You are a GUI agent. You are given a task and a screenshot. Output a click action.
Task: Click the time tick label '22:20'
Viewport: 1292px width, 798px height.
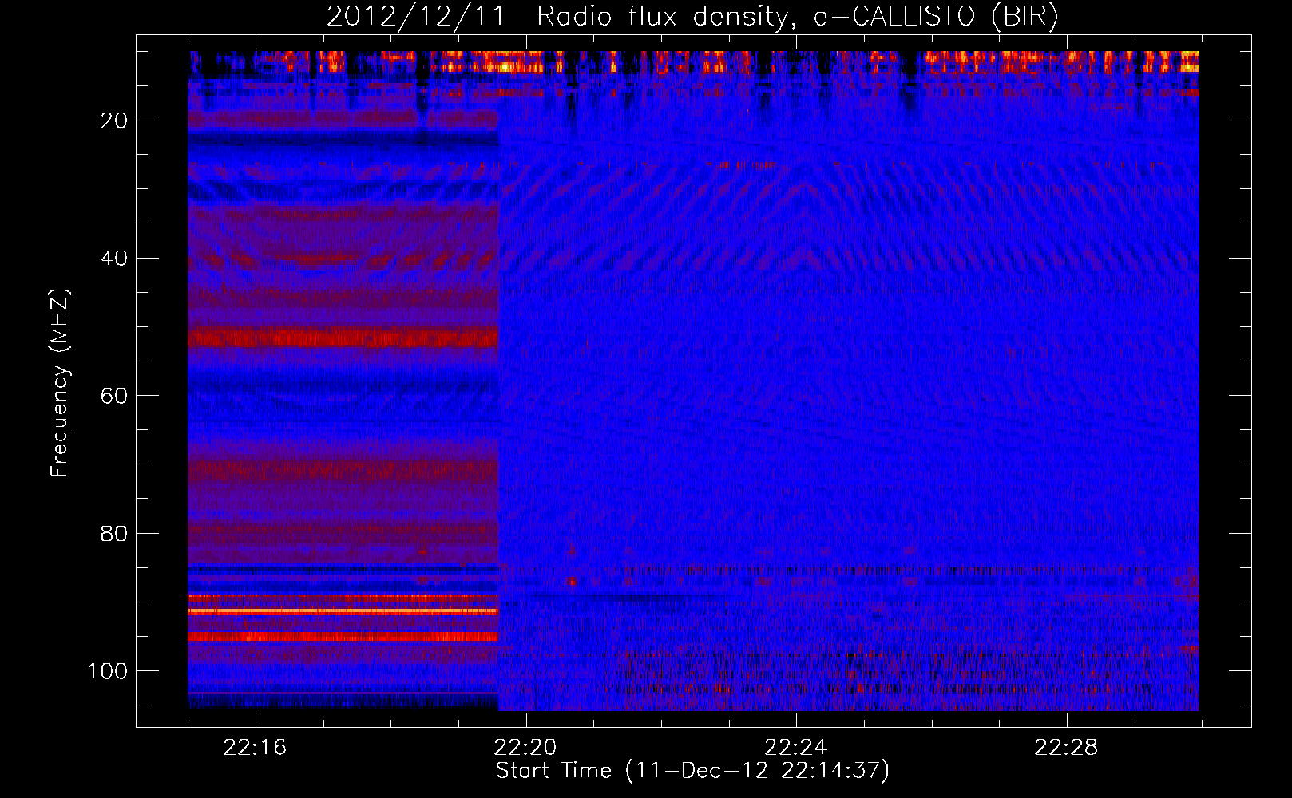click(x=525, y=748)
